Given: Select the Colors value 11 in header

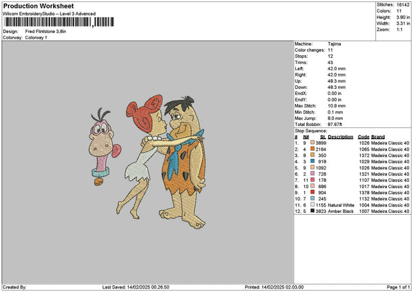Looking at the screenshot, I should 399,11.
